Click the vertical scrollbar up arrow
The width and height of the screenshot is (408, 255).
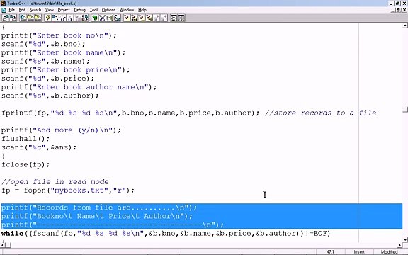coord(405,25)
